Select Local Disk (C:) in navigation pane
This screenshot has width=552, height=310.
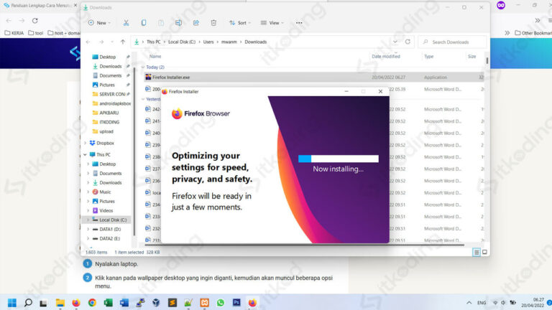point(109,220)
